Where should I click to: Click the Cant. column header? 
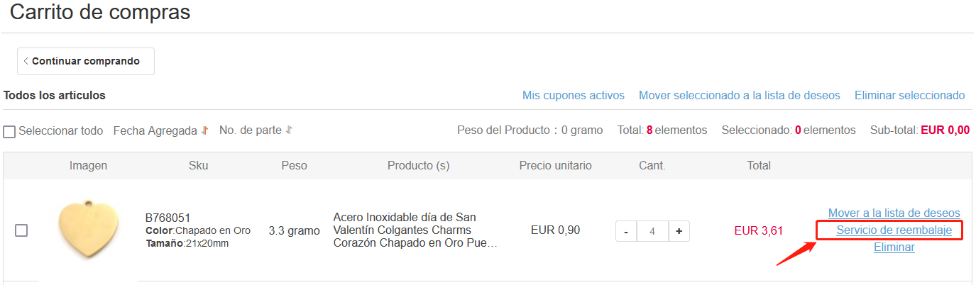pyautogui.click(x=652, y=165)
